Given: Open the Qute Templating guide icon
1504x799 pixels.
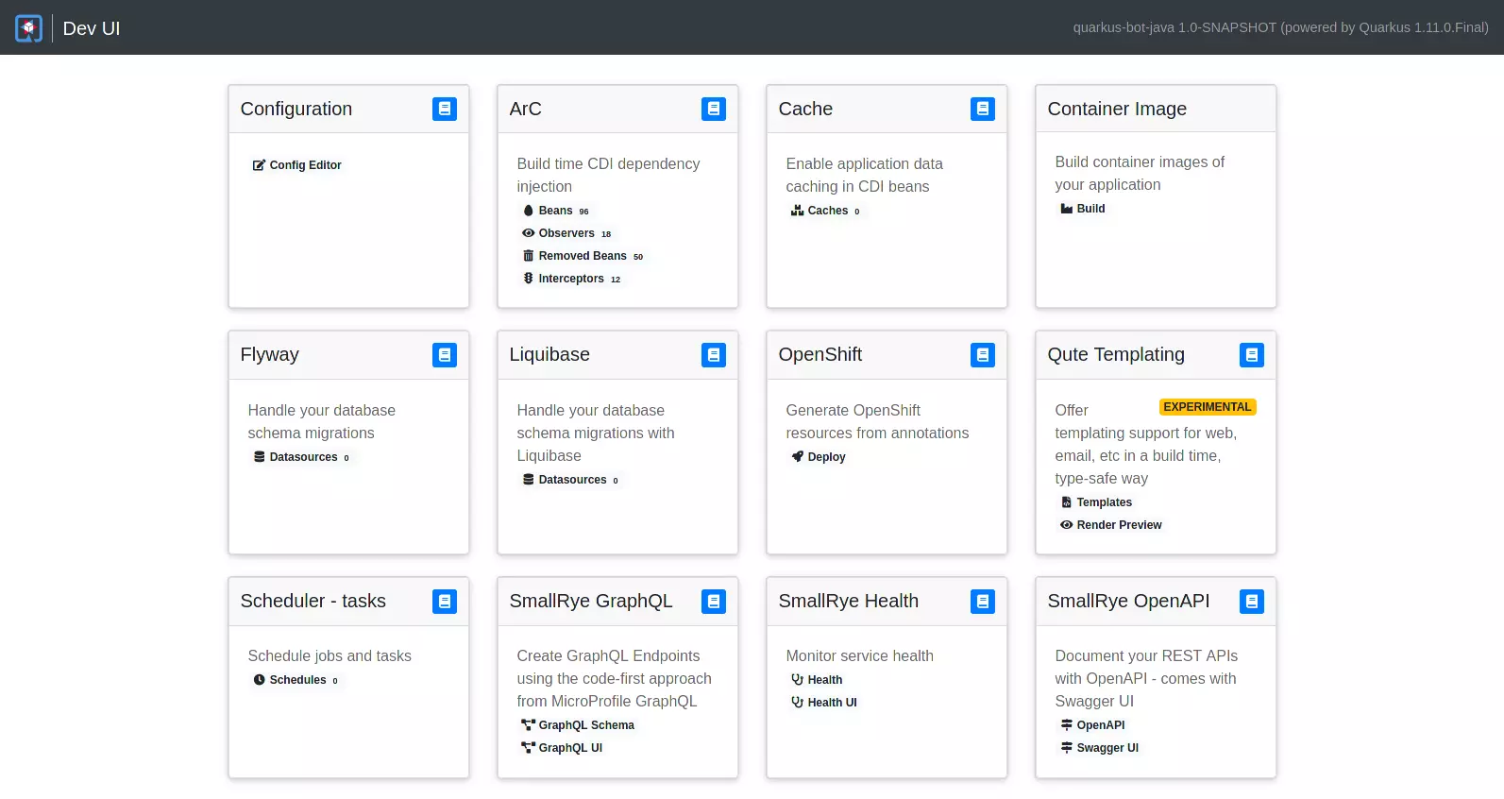Looking at the screenshot, I should tap(1251, 355).
